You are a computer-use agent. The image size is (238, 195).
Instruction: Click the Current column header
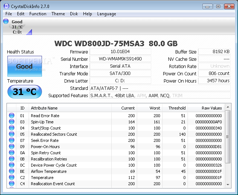point(124,108)
